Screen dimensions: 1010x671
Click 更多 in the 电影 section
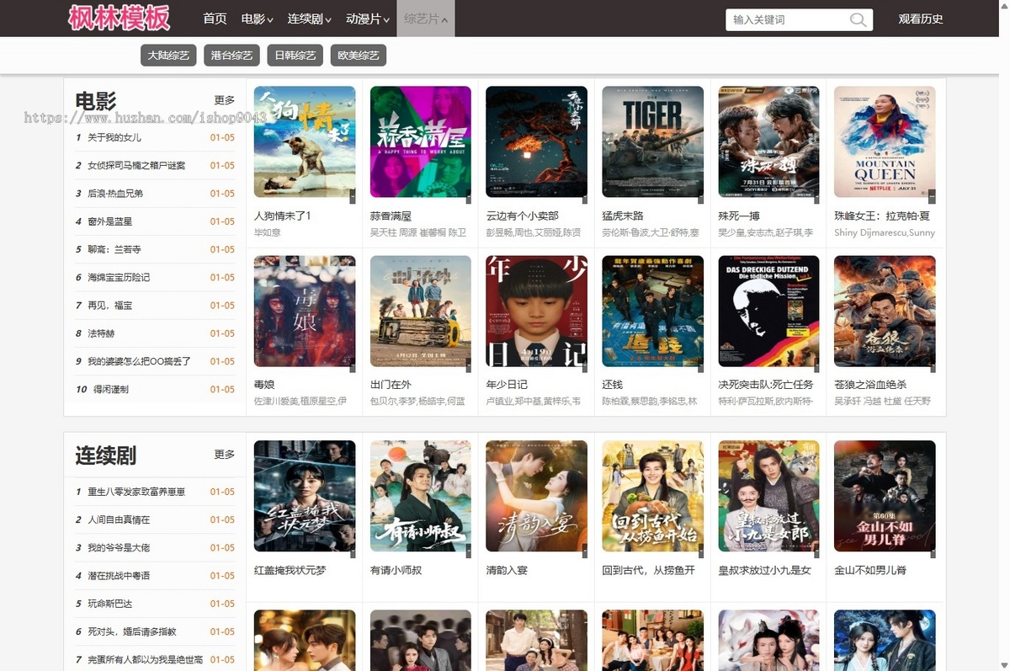[225, 100]
